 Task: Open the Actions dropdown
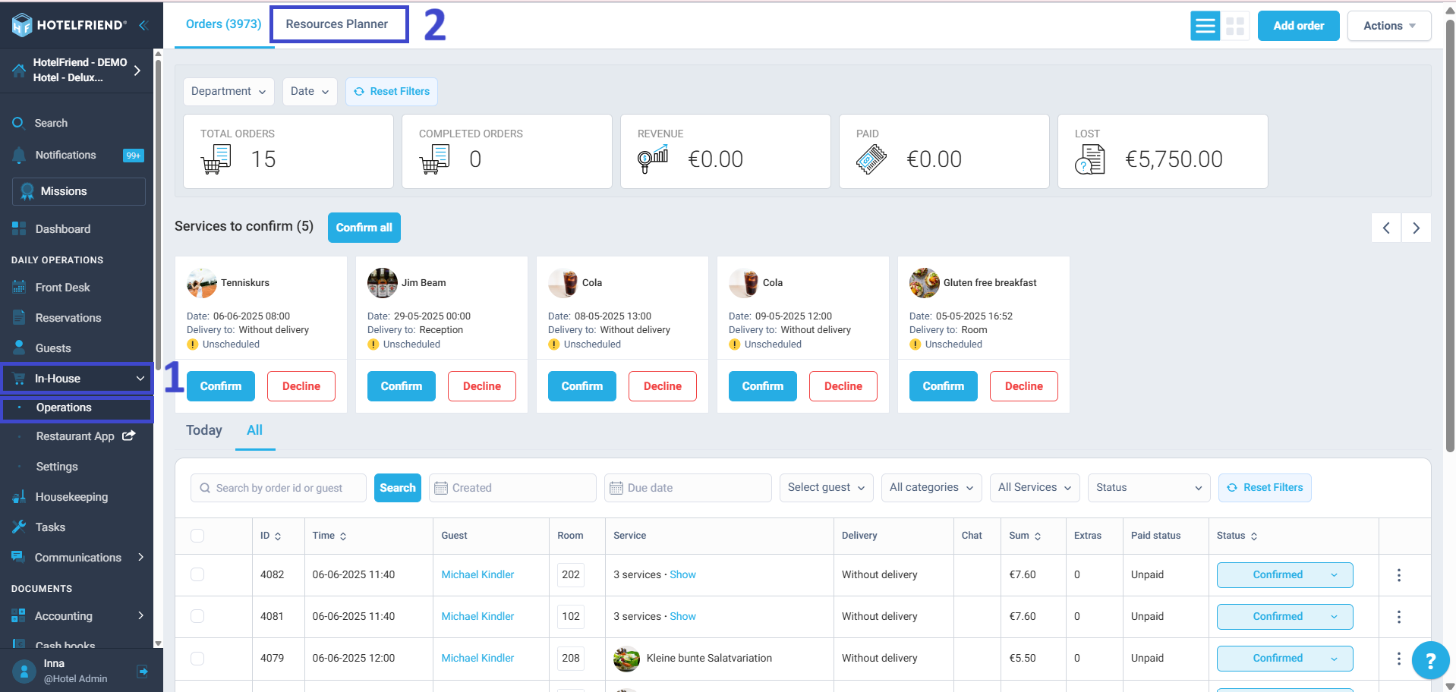pyautogui.click(x=1389, y=26)
